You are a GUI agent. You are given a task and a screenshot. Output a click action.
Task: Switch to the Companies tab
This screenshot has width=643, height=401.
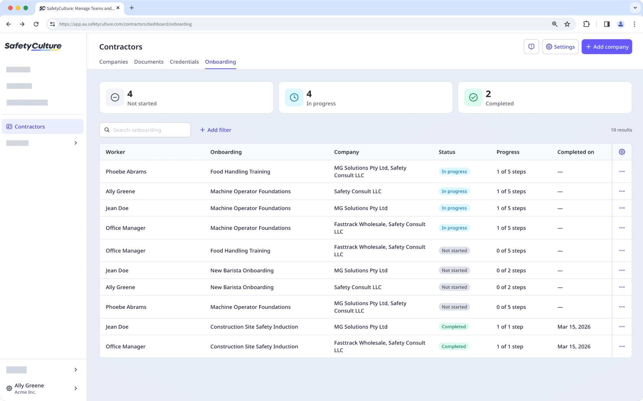coord(113,61)
